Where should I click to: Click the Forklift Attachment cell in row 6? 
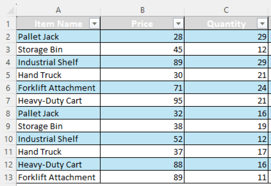tap(59, 88)
